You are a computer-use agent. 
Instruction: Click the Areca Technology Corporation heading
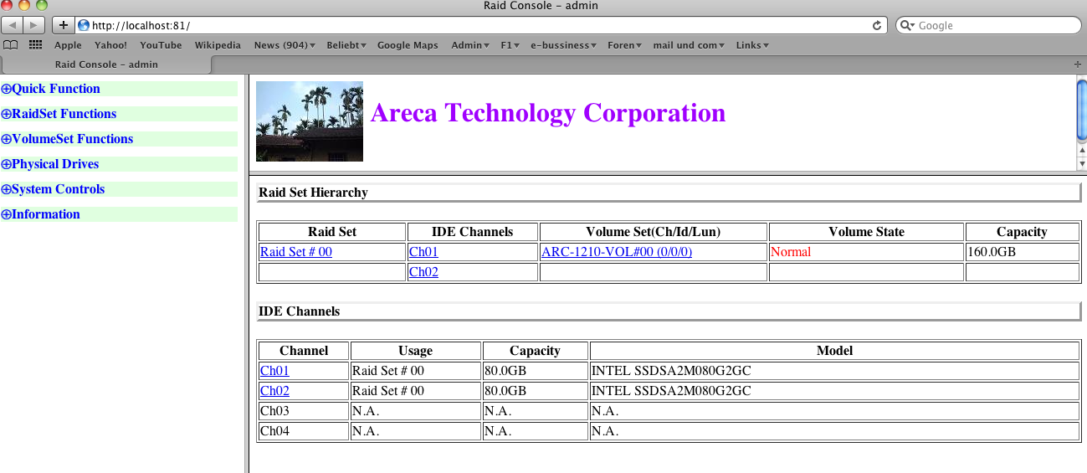548,113
